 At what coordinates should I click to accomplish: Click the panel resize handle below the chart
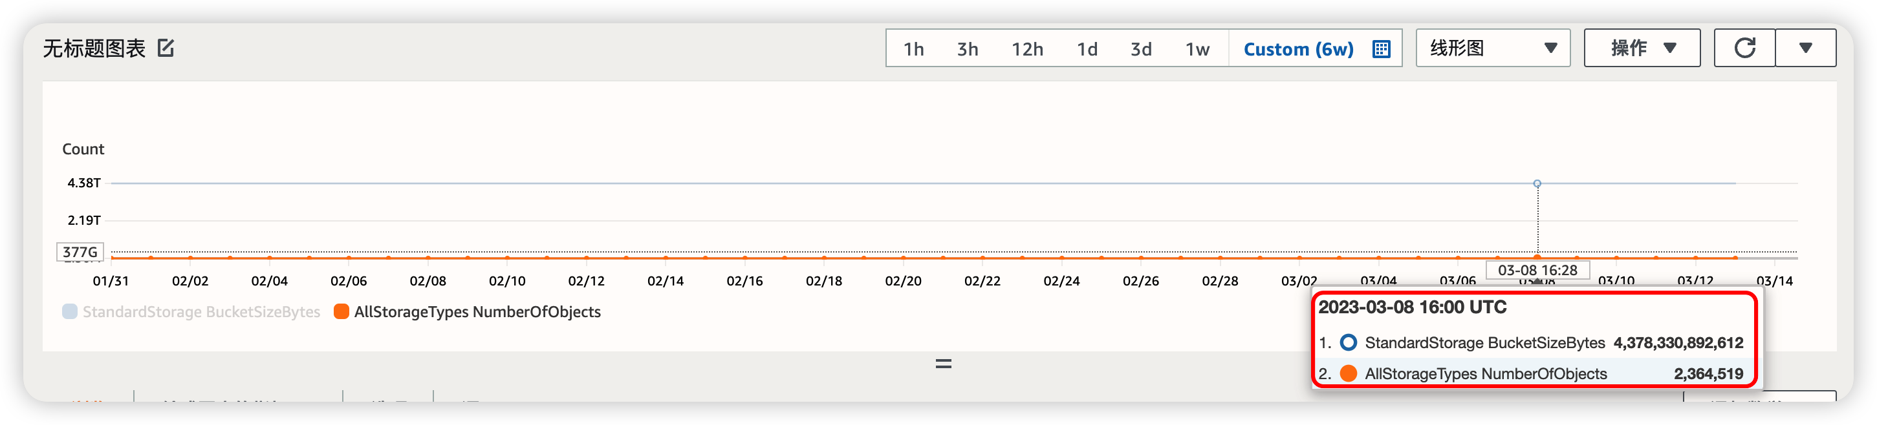point(944,363)
